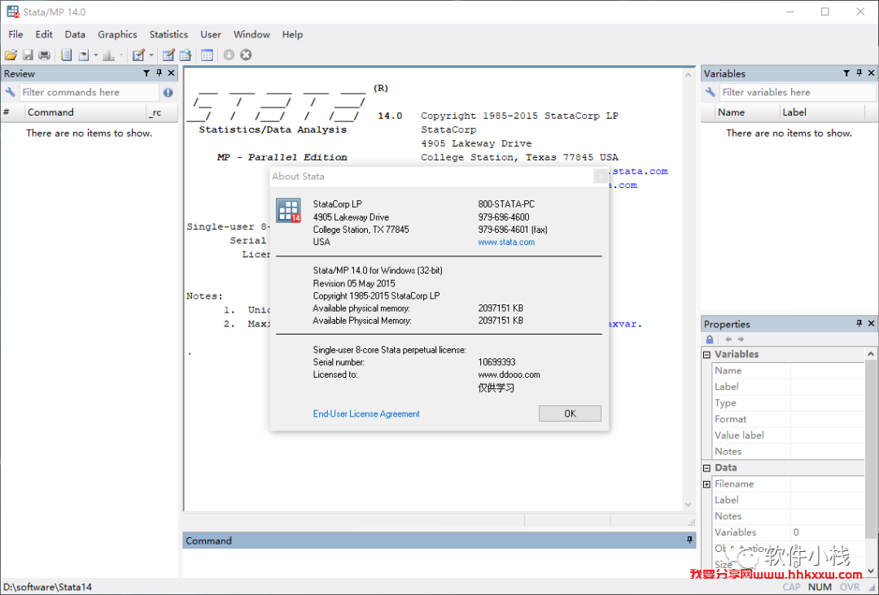879x595 pixels.
Task: Open the Do-file Editor icon
Action: pyautogui.click(x=138, y=55)
